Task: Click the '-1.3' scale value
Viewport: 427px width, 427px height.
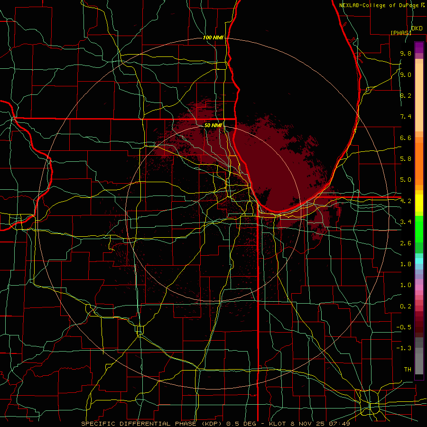Action: pos(404,348)
